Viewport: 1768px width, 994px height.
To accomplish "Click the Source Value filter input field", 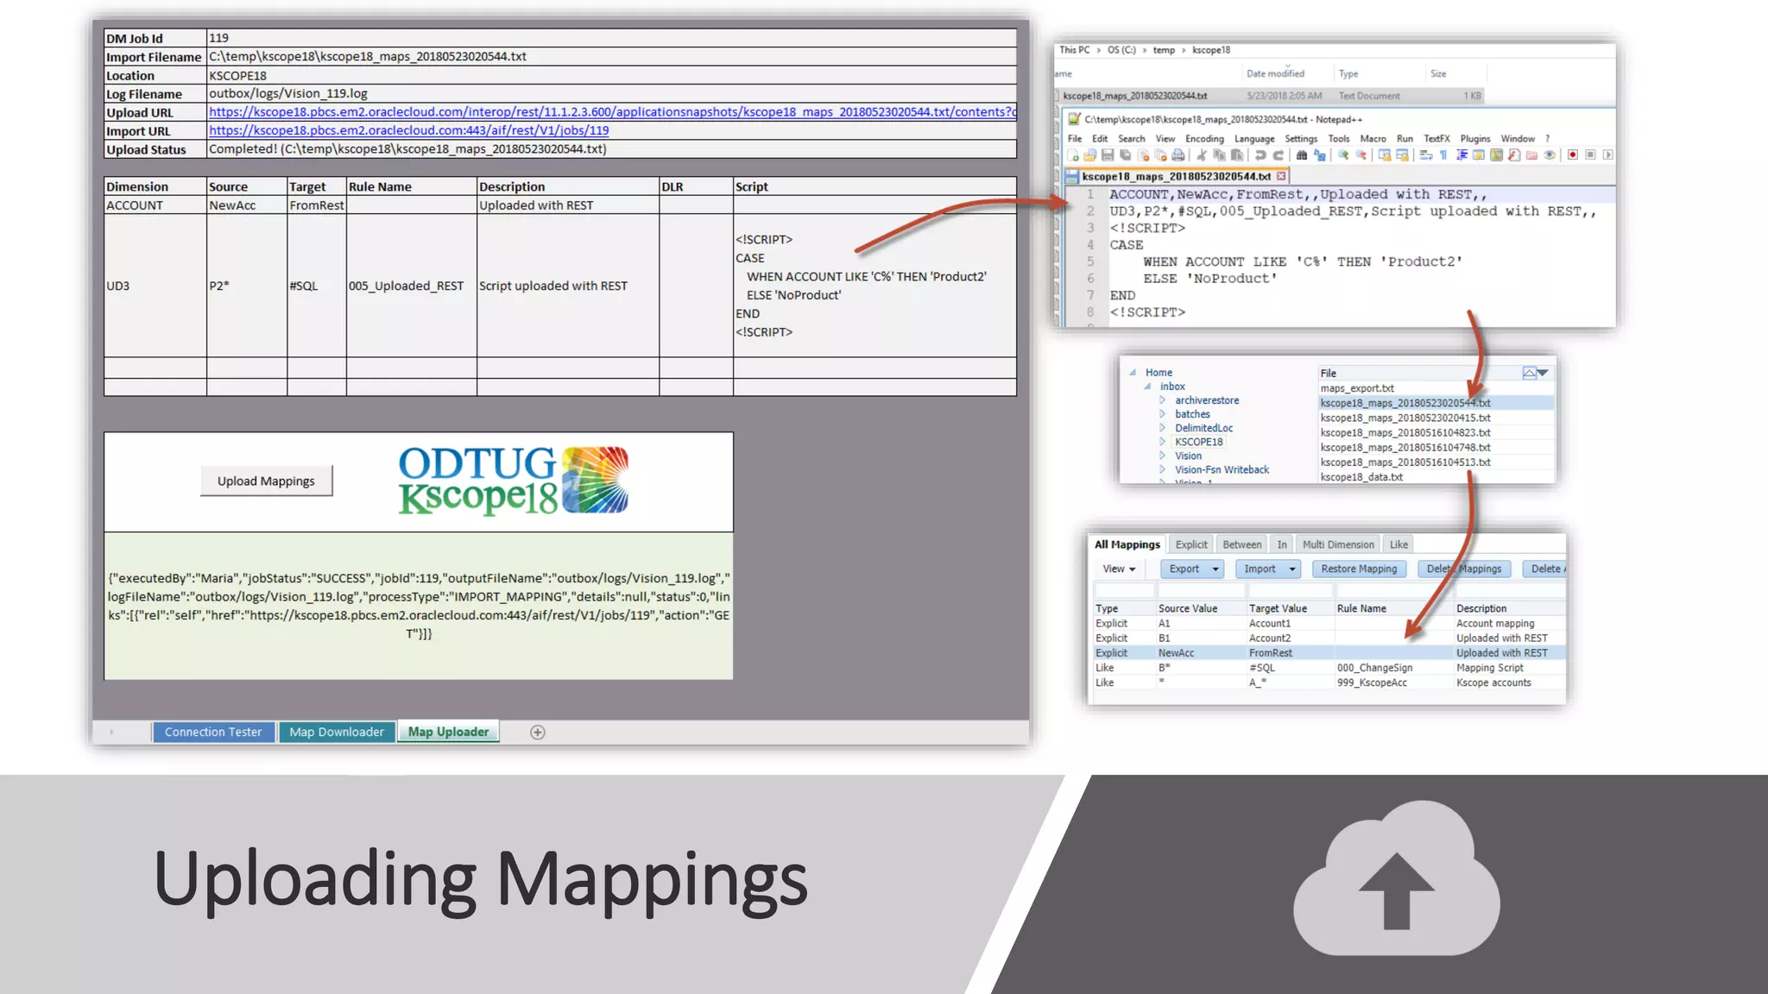I will point(1203,590).
